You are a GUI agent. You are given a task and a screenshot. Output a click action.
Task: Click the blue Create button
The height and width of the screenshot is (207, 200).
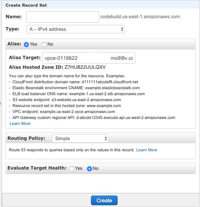coord(104,200)
